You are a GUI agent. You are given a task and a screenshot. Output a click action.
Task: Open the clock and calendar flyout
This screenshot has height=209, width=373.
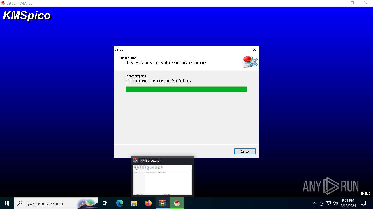point(348,203)
